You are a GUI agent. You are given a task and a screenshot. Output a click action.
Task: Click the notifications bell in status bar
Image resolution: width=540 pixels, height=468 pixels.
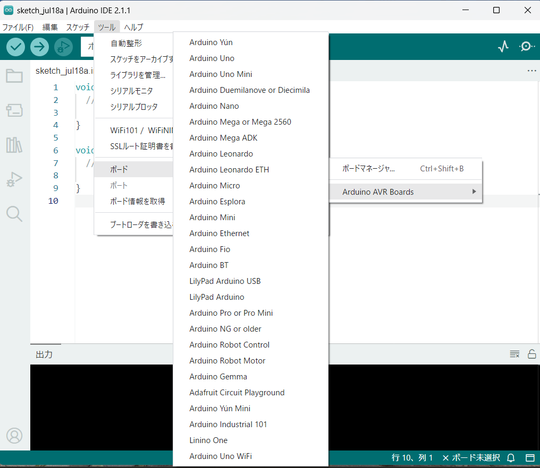pyautogui.click(x=511, y=457)
